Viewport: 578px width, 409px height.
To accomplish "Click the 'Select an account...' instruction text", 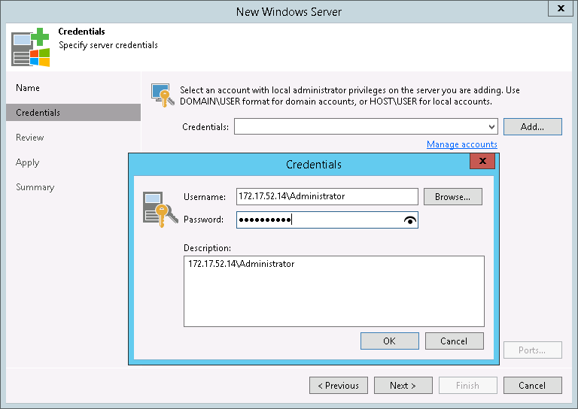I will pyautogui.click(x=349, y=95).
